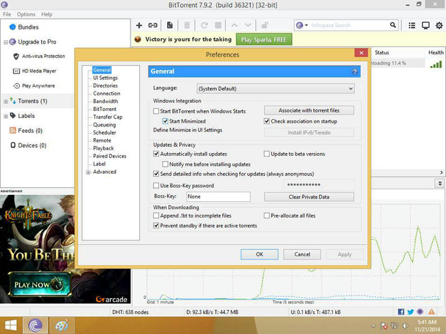The height and width of the screenshot is (334, 446).
Task: Expand the Labels node
Action: pos(6,116)
